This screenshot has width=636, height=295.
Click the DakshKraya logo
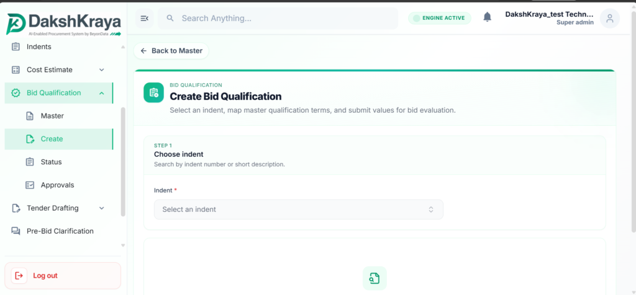pos(63,24)
